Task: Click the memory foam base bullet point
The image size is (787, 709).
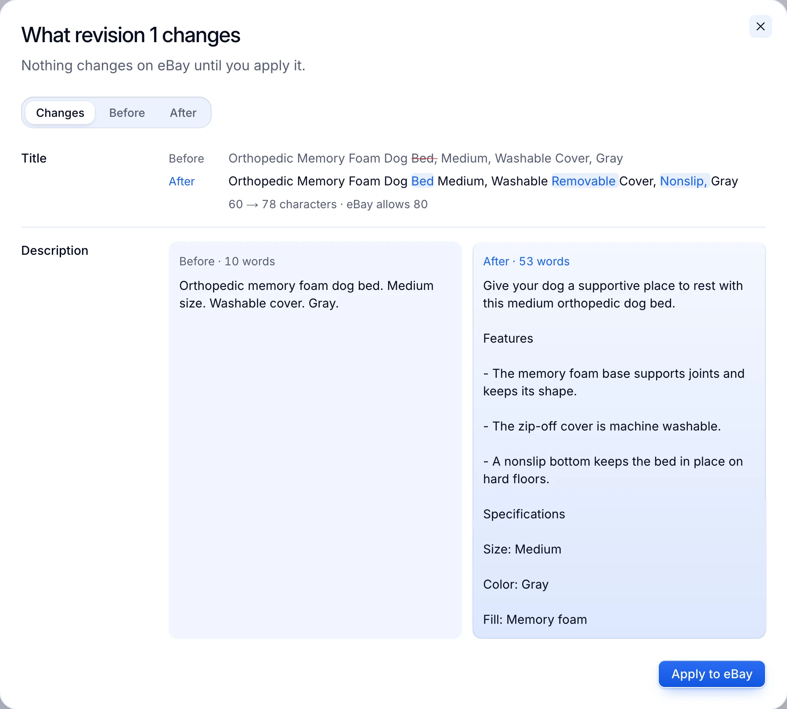Action: point(614,382)
